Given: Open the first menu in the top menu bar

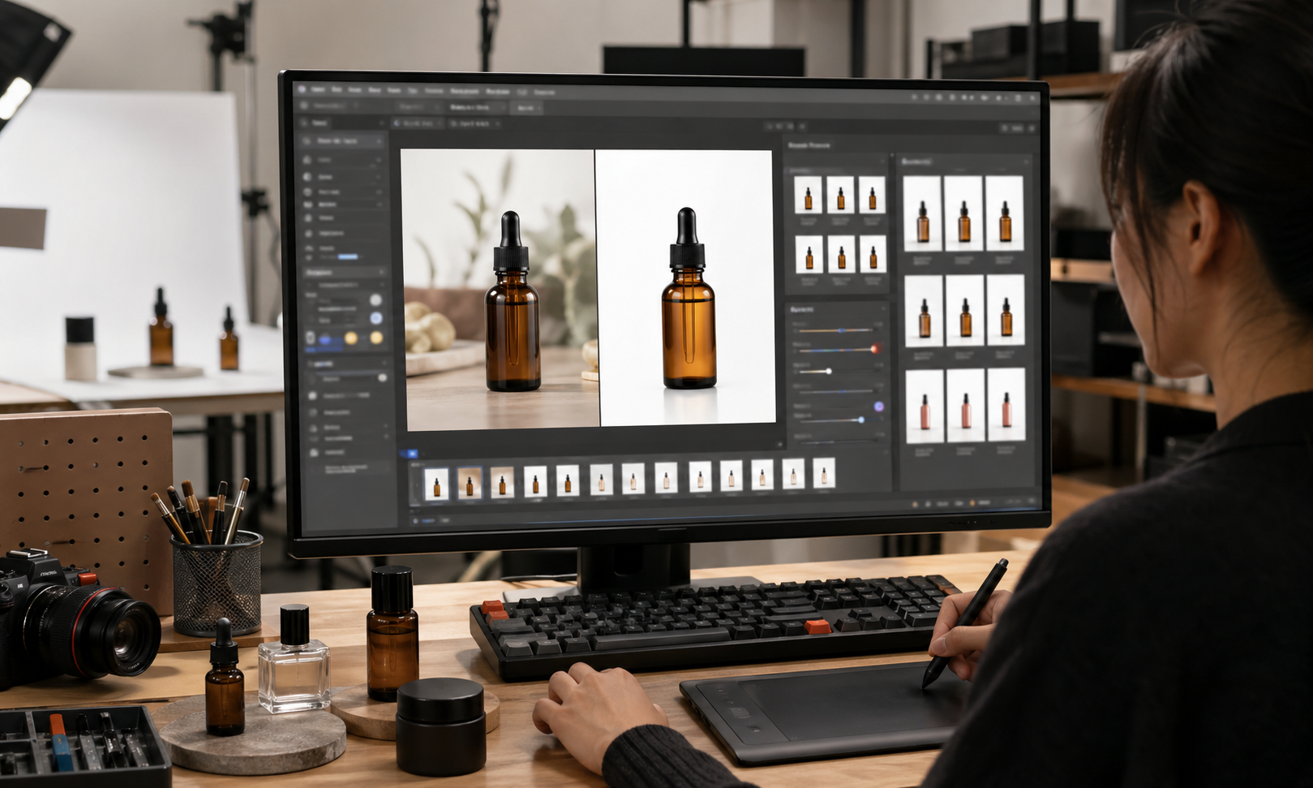Looking at the screenshot, I should [x=318, y=89].
